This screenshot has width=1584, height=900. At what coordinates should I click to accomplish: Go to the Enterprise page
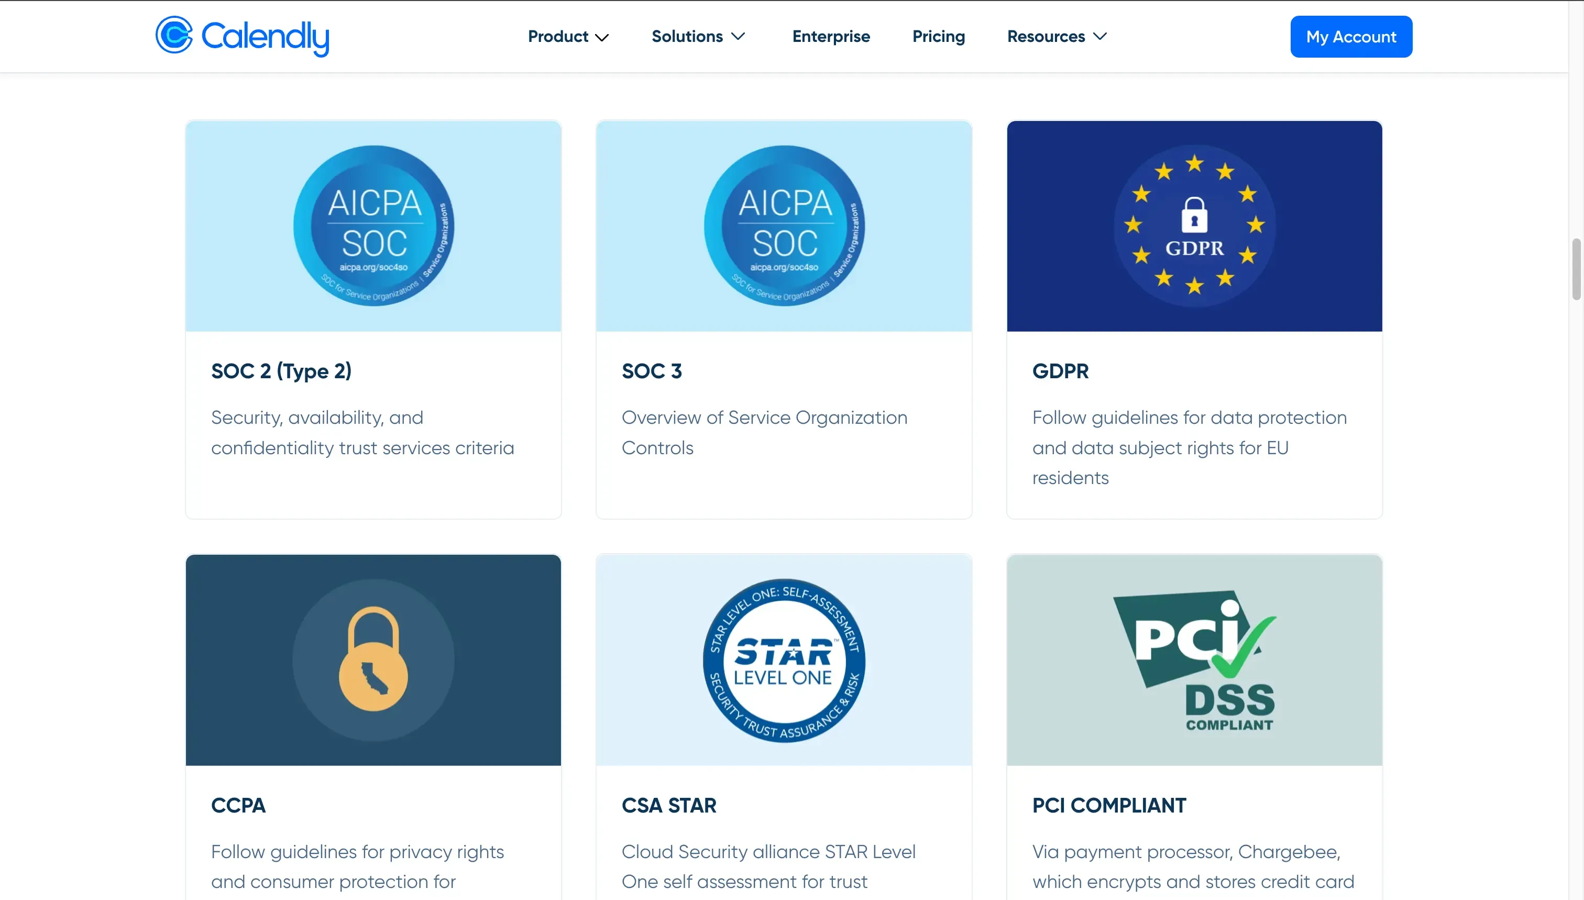(x=831, y=37)
